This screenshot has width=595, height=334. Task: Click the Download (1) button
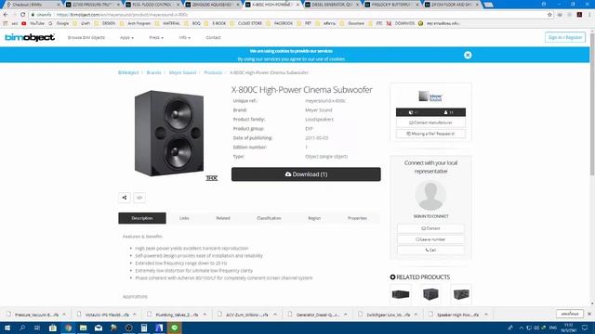point(306,174)
